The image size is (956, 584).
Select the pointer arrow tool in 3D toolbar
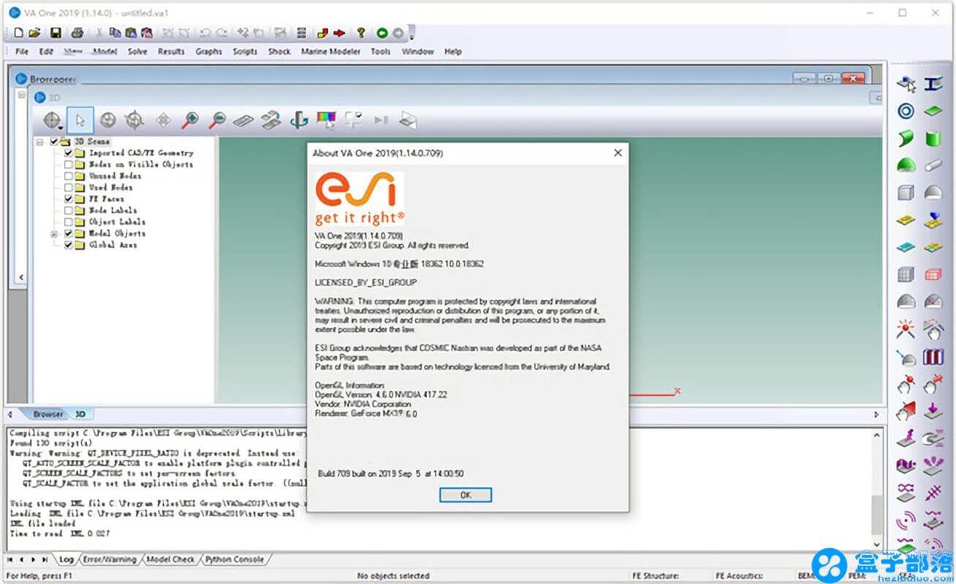(80, 120)
